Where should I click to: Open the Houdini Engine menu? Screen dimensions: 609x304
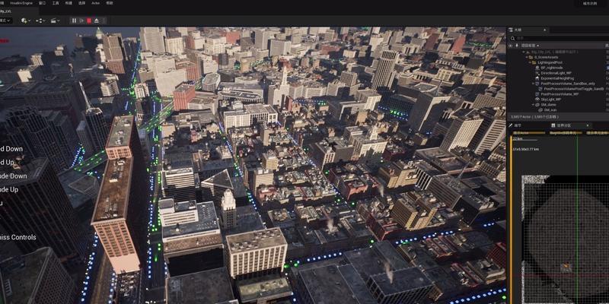point(21,3)
